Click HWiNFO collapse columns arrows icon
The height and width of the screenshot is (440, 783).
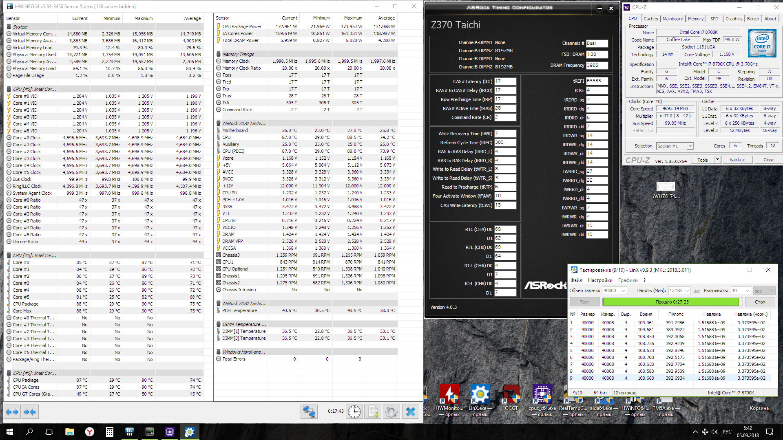coord(30,412)
